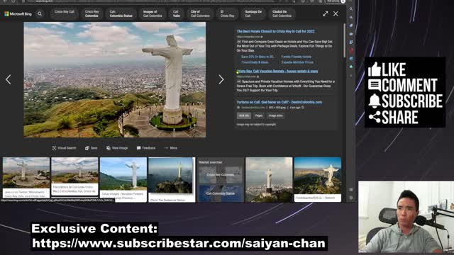Choose the 'Images of Cali Colombia' chip
The height and width of the screenshot is (255, 454).
(x=153, y=14)
